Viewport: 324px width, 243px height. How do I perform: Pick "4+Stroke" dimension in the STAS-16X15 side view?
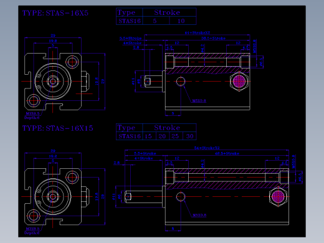point(144,158)
